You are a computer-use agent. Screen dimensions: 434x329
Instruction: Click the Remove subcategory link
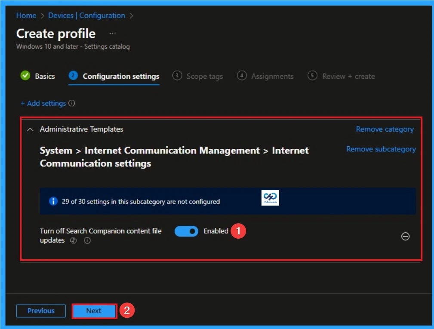381,149
